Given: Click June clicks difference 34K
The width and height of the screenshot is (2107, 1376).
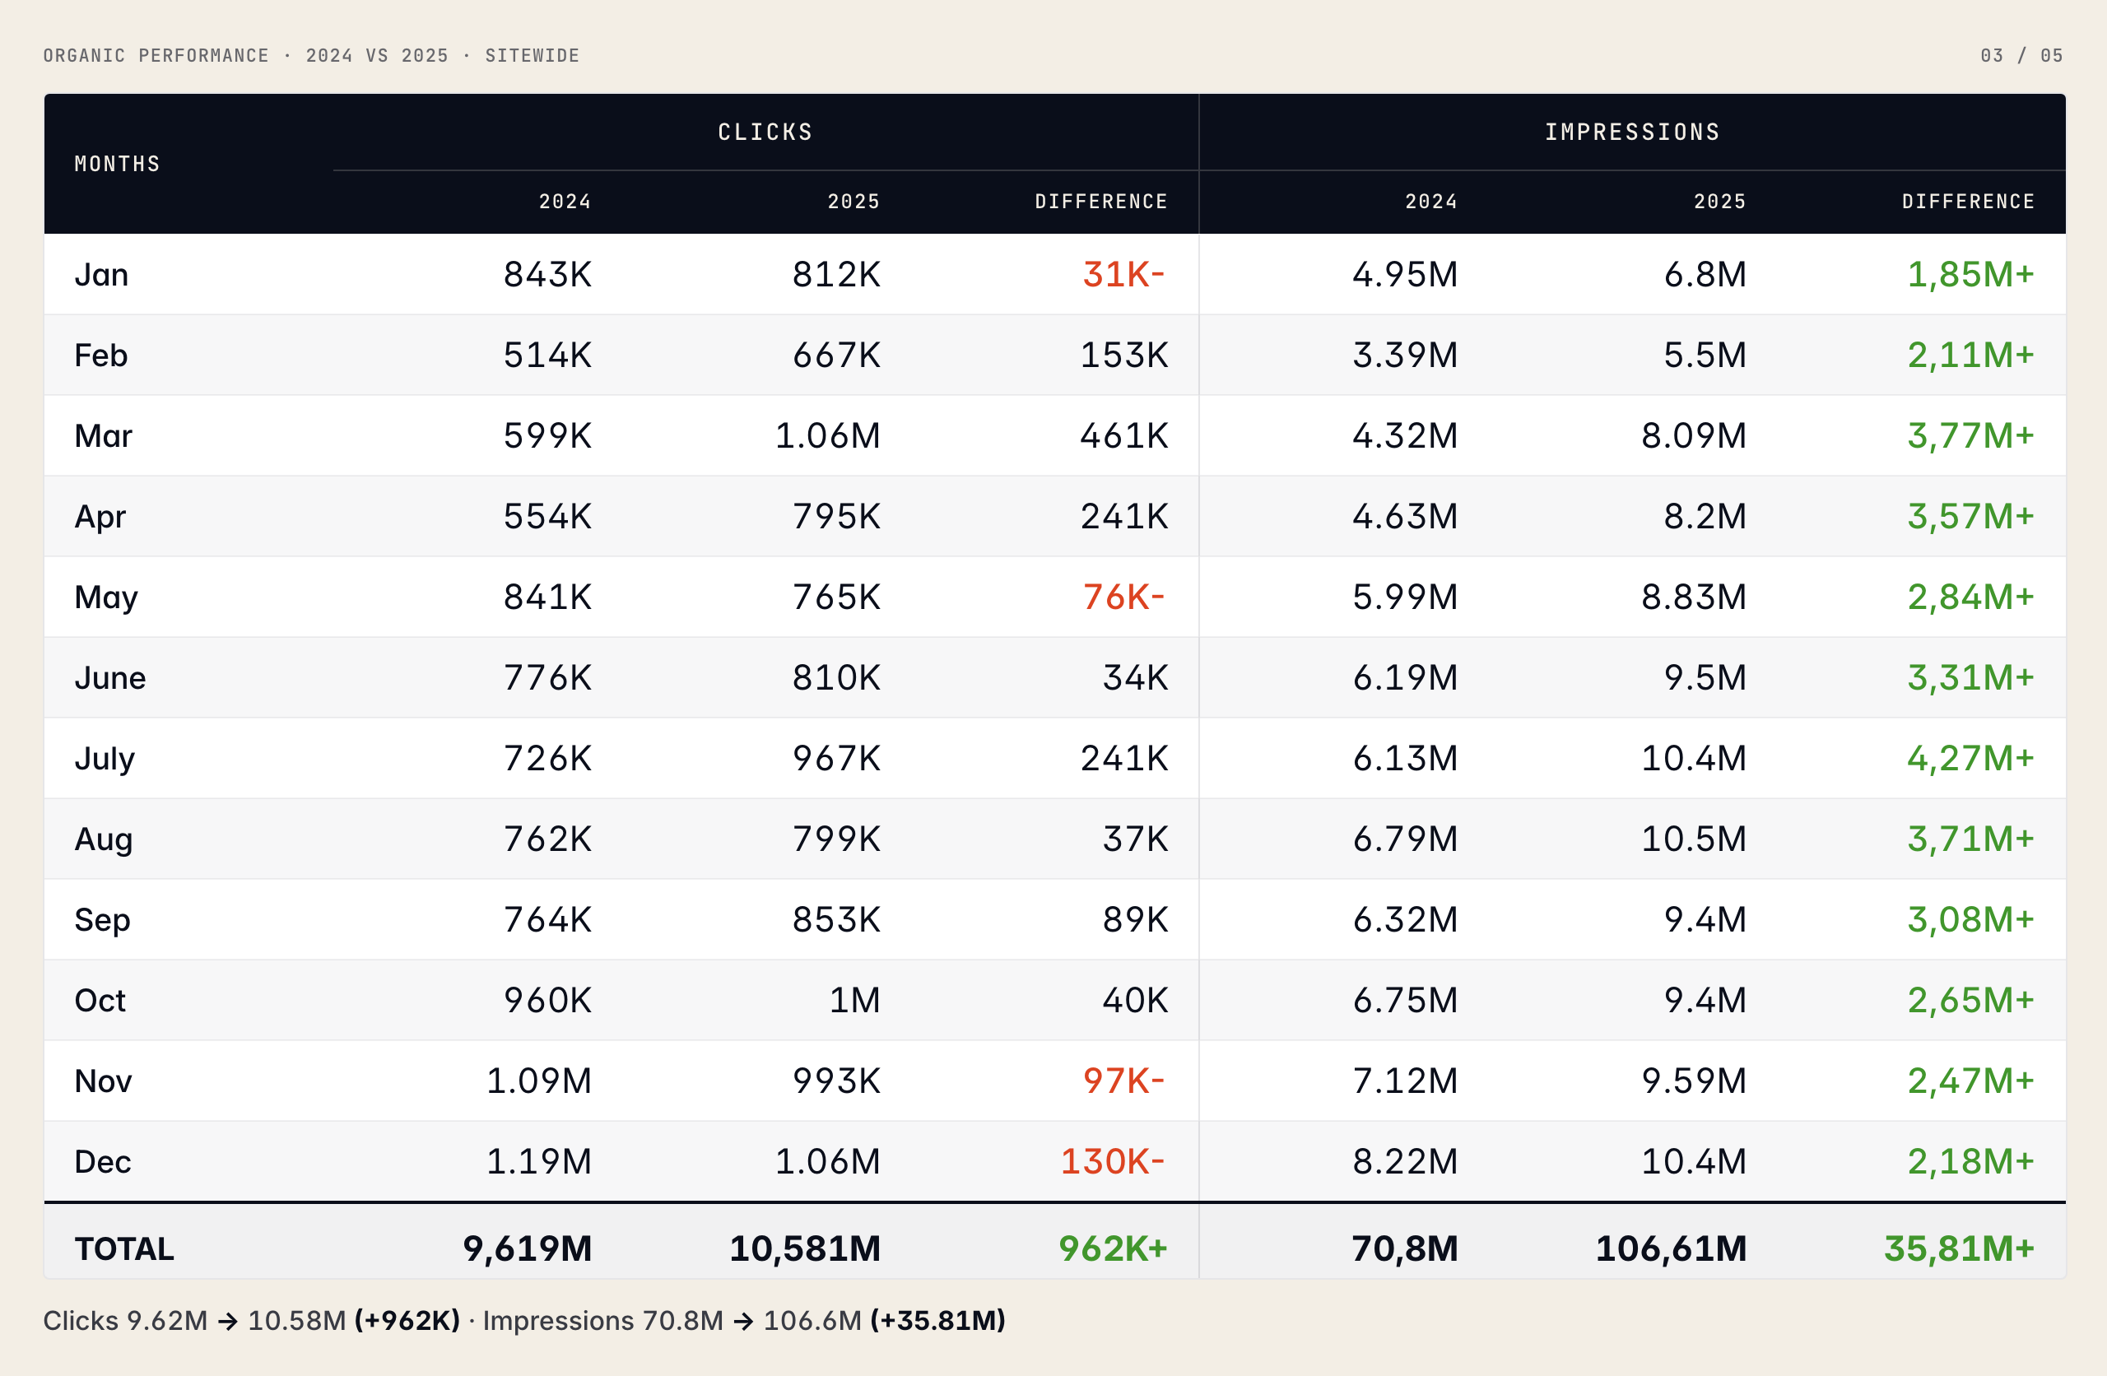Looking at the screenshot, I should click(1135, 677).
